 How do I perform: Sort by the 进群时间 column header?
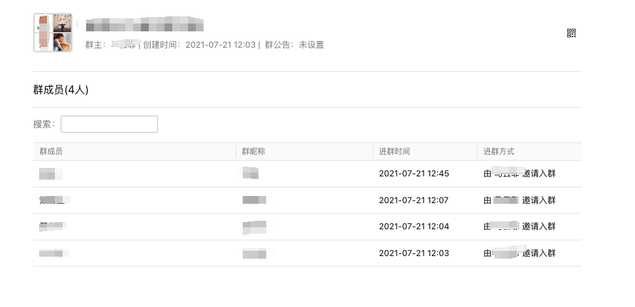click(394, 152)
